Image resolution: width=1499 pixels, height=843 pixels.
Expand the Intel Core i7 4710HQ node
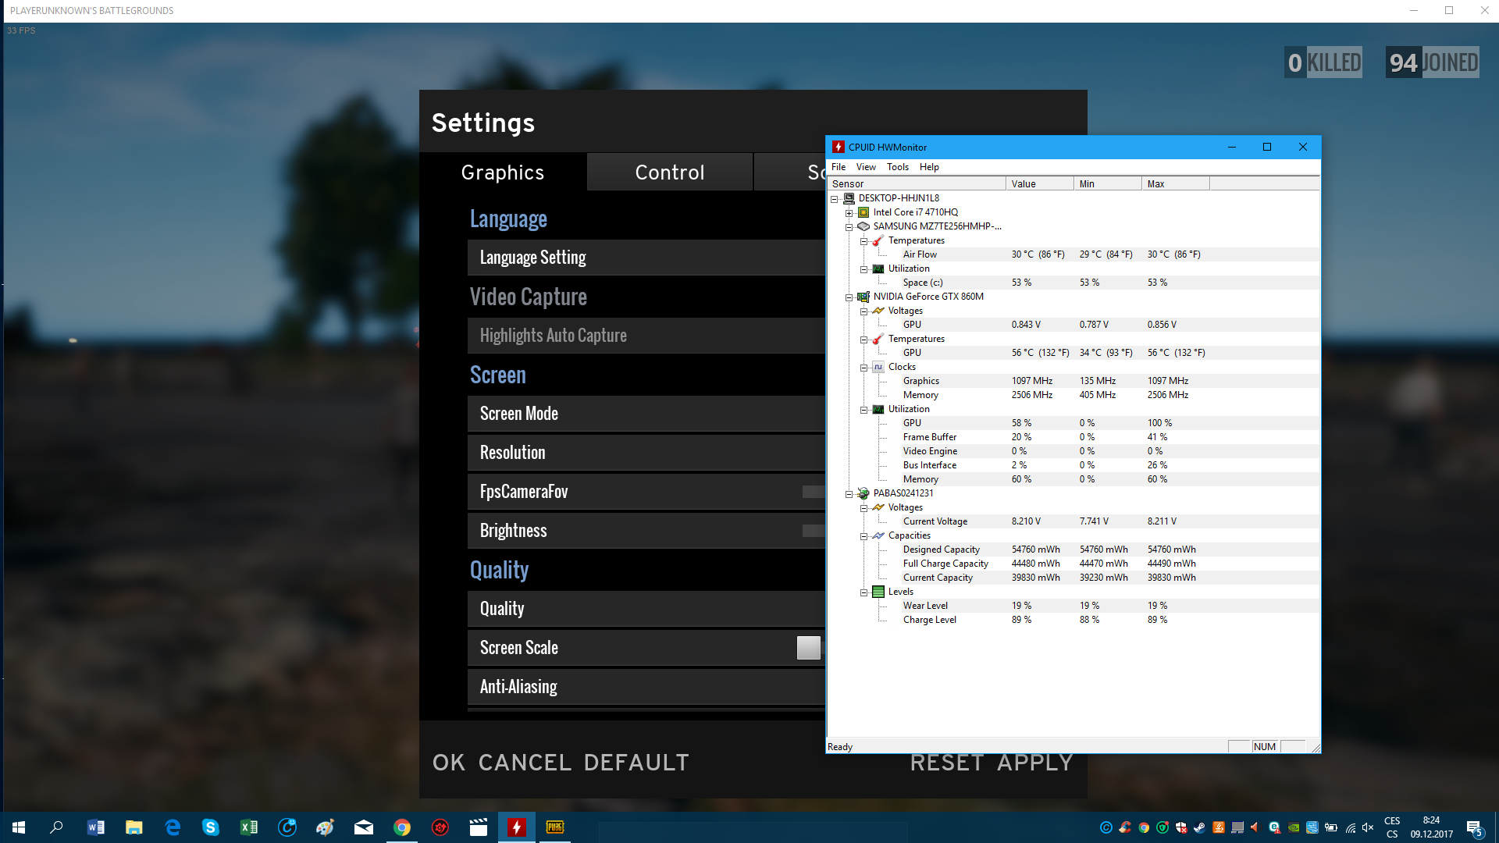[x=849, y=213]
